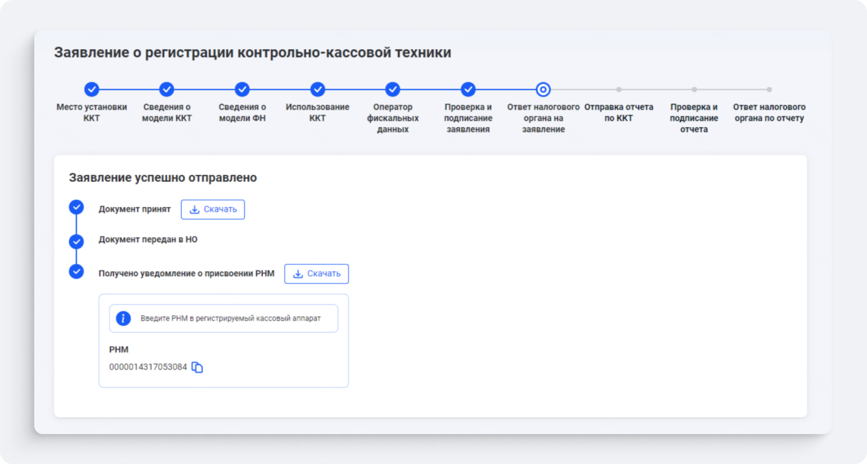
Task: Open the Сведения о модели ФН step
Action: click(242, 89)
